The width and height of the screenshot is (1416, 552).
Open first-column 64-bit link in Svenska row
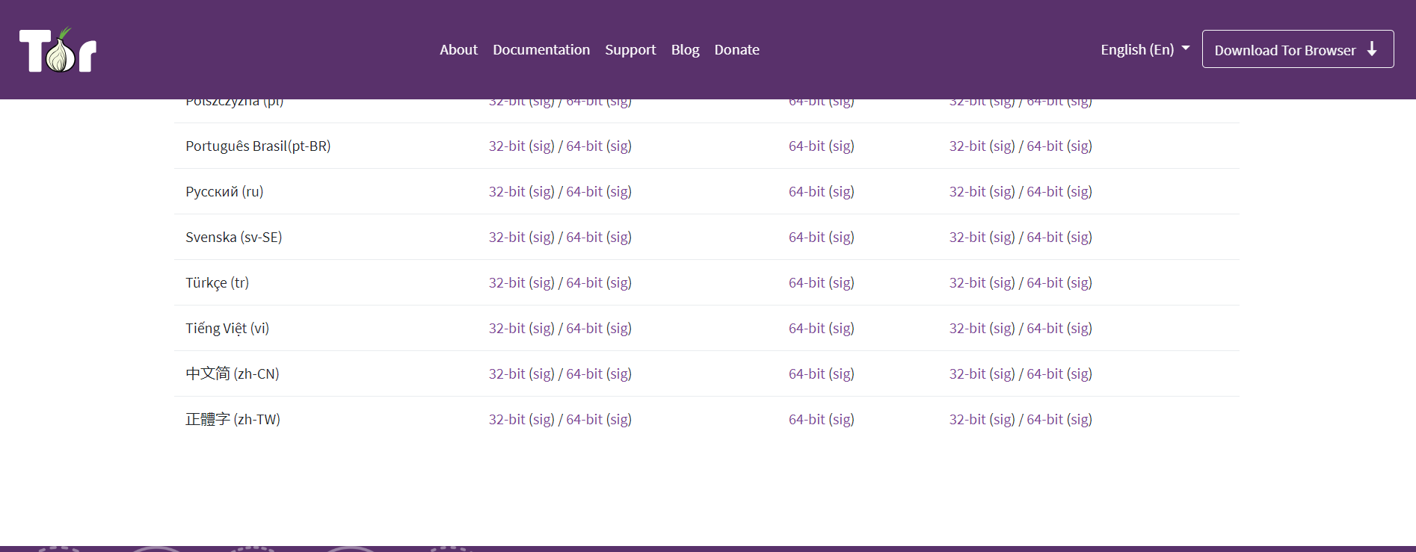pos(584,237)
